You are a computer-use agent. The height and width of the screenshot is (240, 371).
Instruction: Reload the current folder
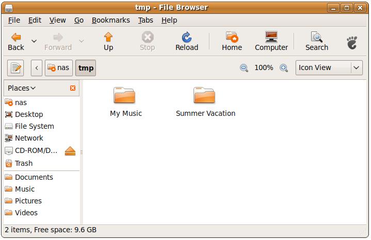(187, 42)
